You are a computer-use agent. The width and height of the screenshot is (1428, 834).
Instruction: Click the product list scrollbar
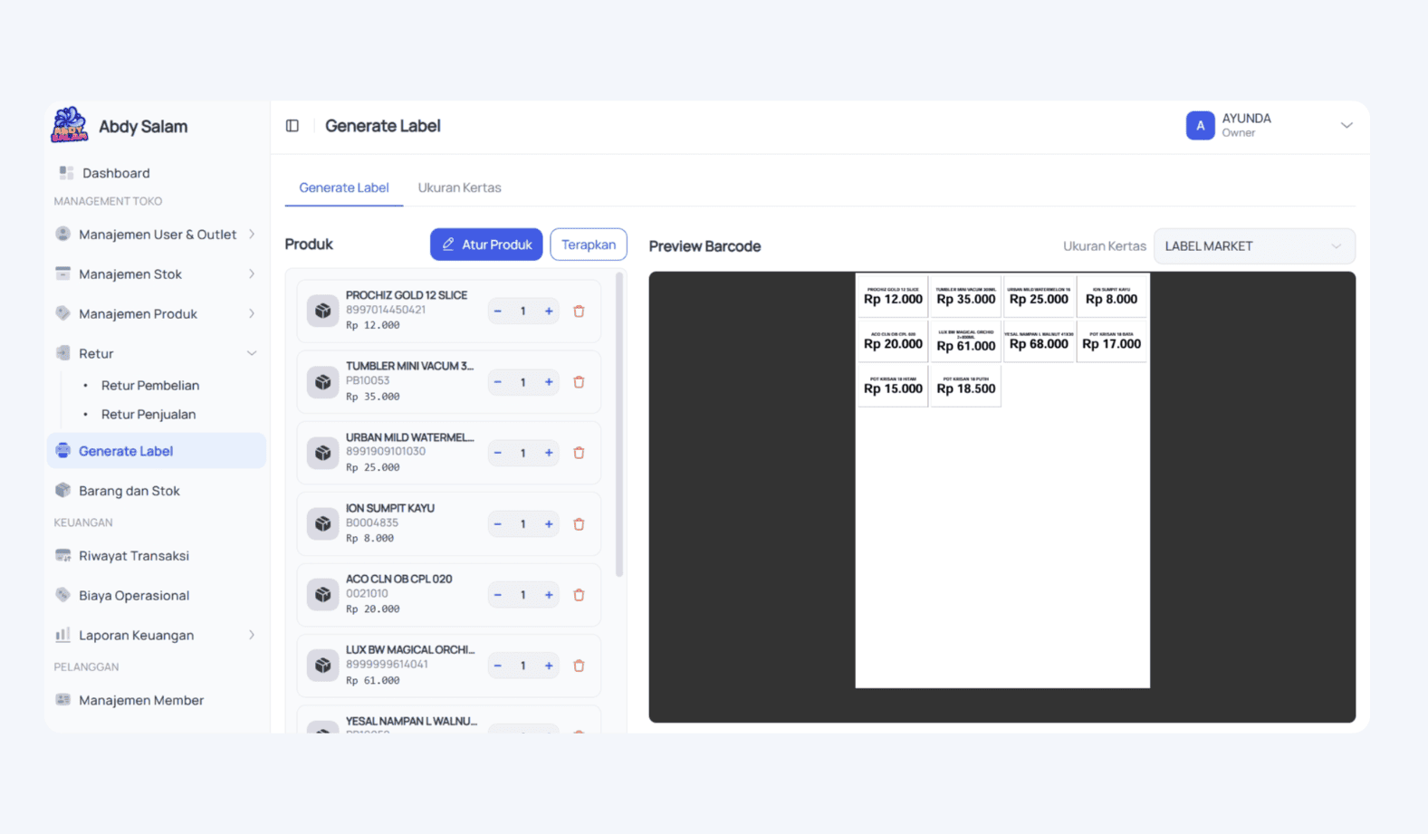(x=619, y=425)
